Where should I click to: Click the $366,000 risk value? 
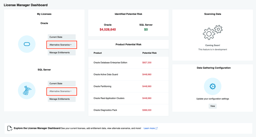(147, 110)
